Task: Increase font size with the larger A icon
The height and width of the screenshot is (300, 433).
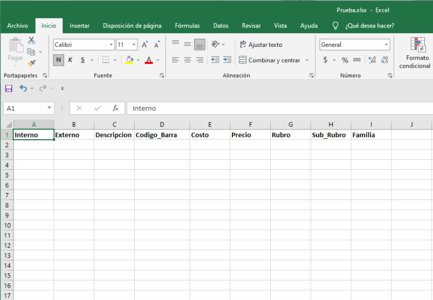Action: tap(145, 45)
